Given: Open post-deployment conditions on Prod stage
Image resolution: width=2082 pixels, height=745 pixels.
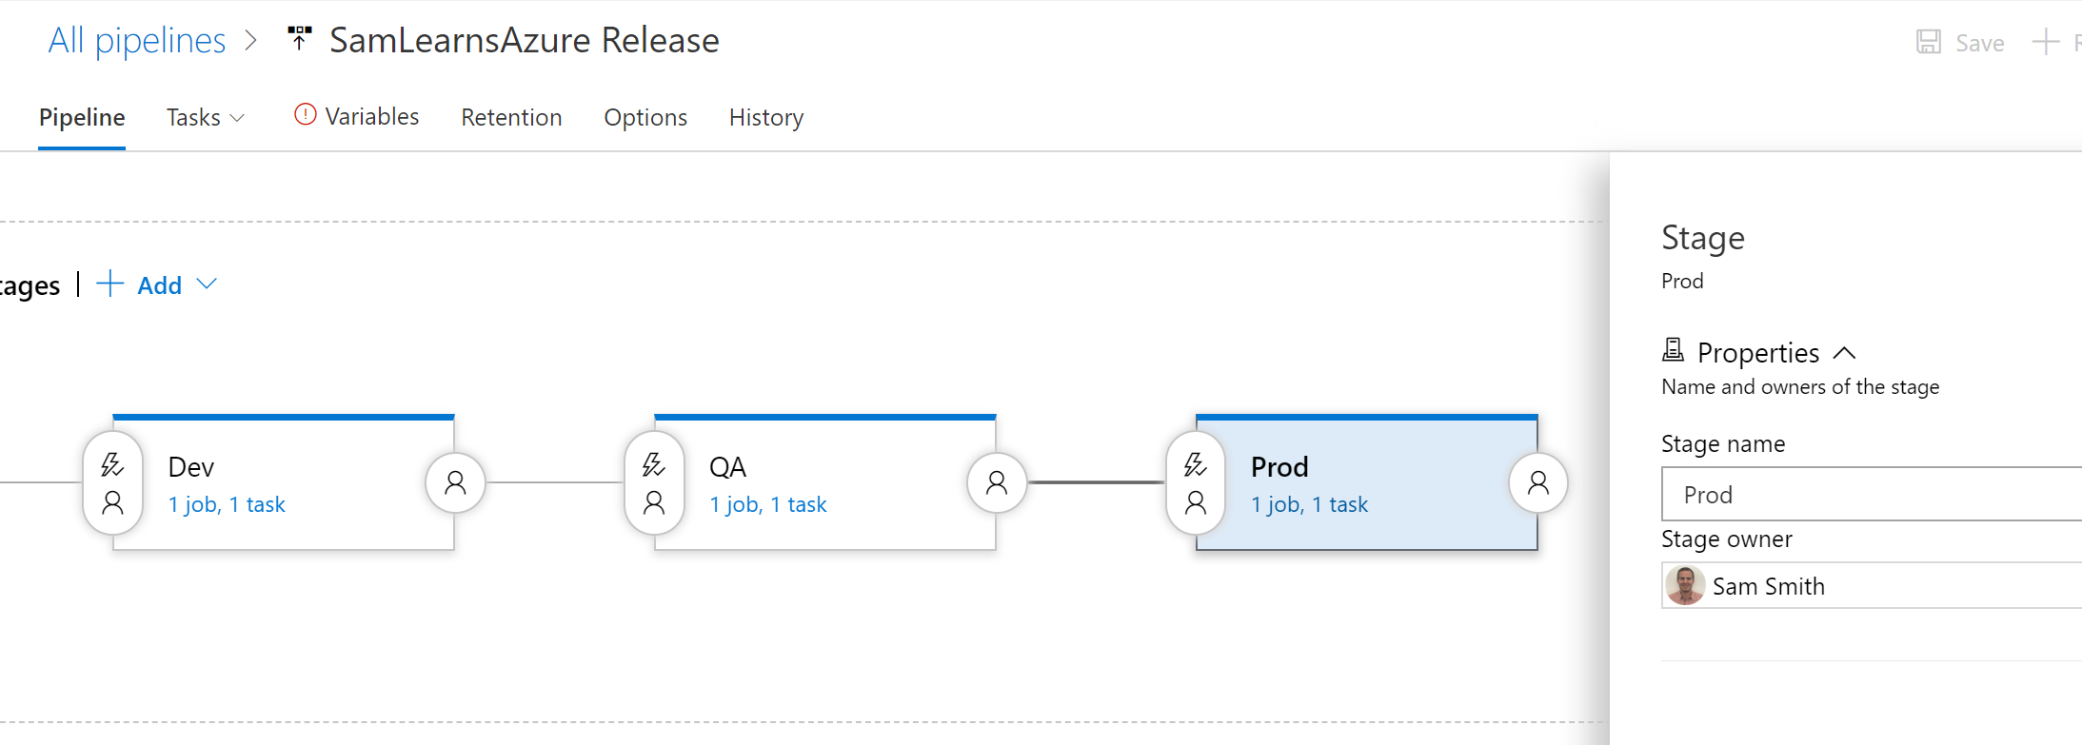Looking at the screenshot, I should tap(1537, 482).
